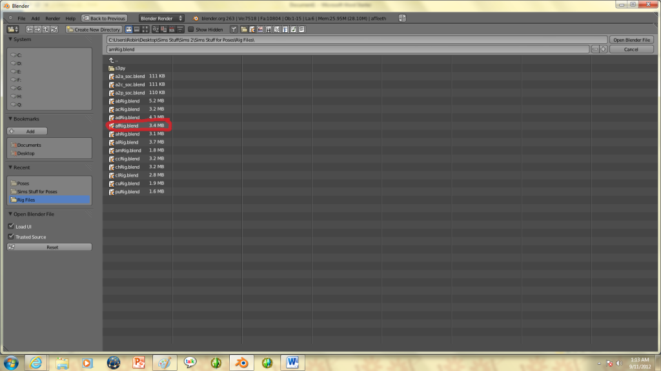Open the Add menu
Viewport: 661px width, 371px height.
pos(36,19)
